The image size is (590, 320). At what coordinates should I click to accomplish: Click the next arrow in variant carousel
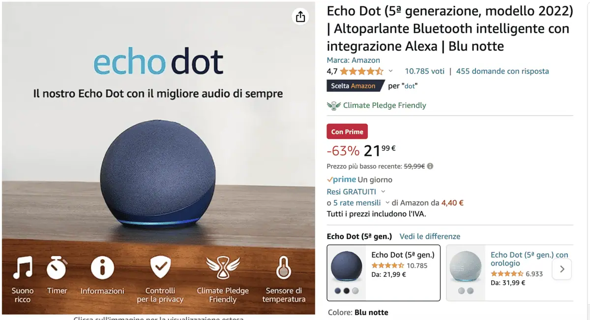point(562,269)
